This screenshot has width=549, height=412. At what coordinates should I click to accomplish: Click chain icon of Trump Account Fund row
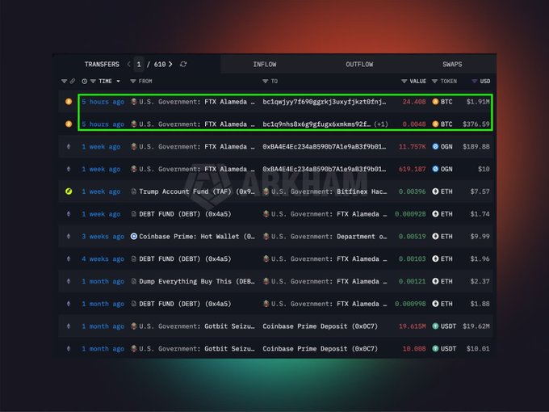point(69,191)
